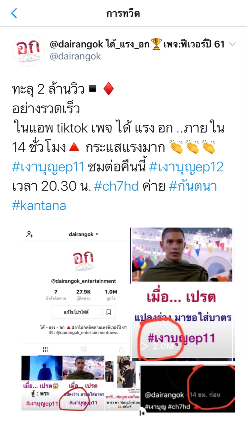Select the video grid tab icon

click(x=45, y=349)
